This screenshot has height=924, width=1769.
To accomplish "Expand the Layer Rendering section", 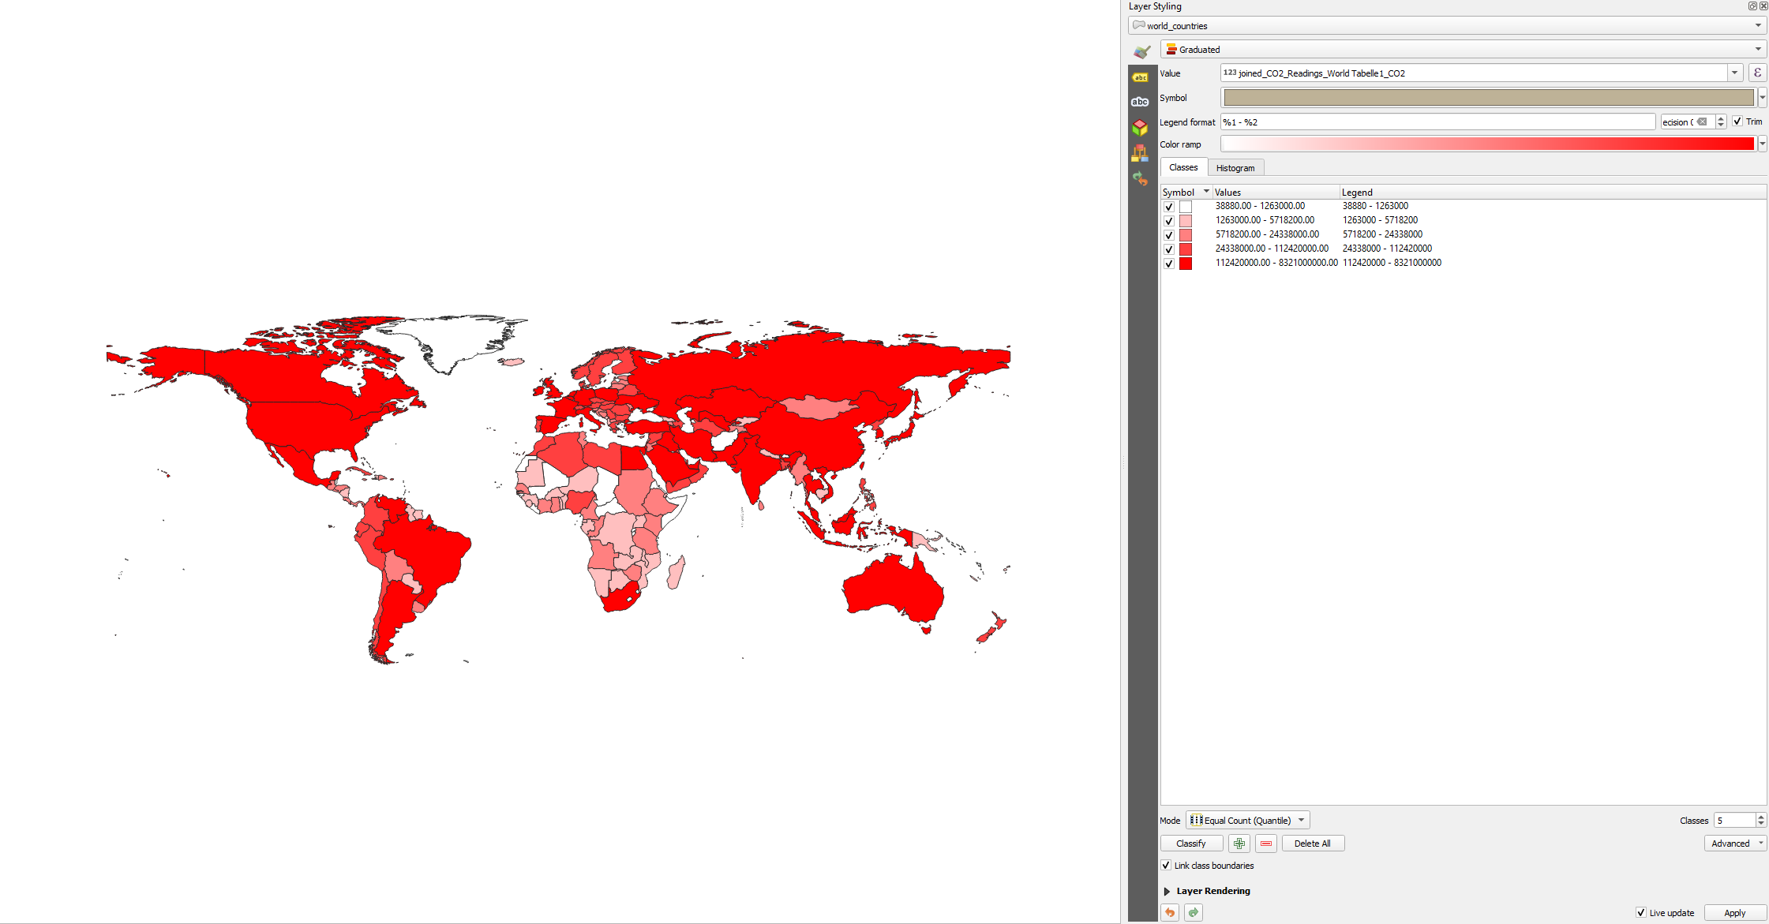I will pyautogui.click(x=1167, y=891).
